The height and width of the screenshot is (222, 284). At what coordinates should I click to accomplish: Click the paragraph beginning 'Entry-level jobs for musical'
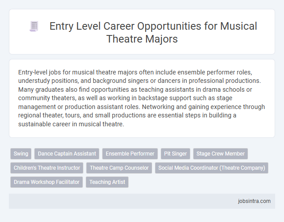(142, 98)
